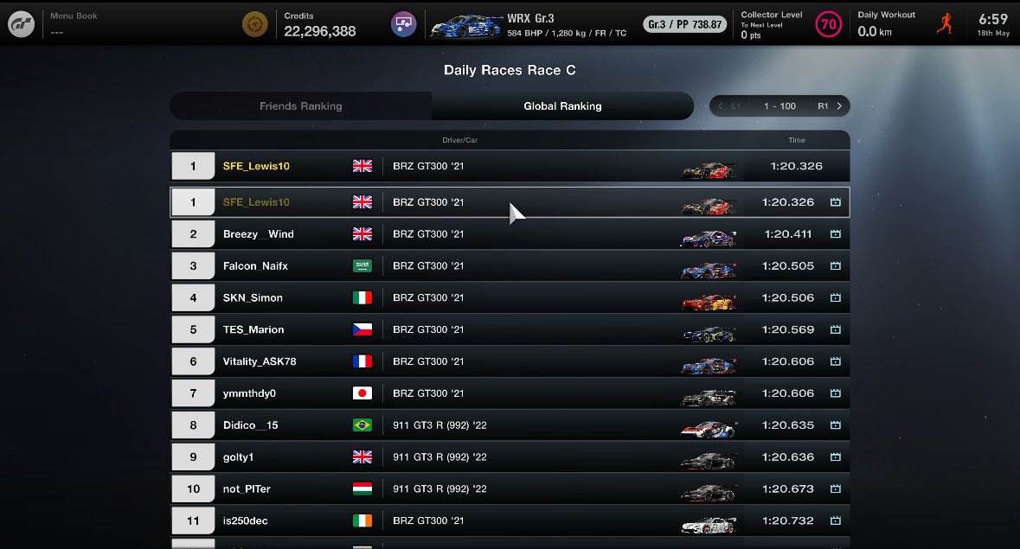Screen dimensions: 1020x549
Task: Open replay icon for SKN_Simon row
Action: tap(835, 297)
